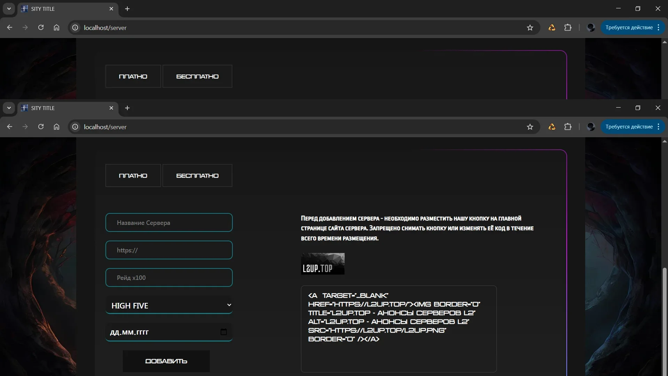Click the 'Рейд x100' input field
The height and width of the screenshot is (376, 668).
pyautogui.click(x=169, y=277)
